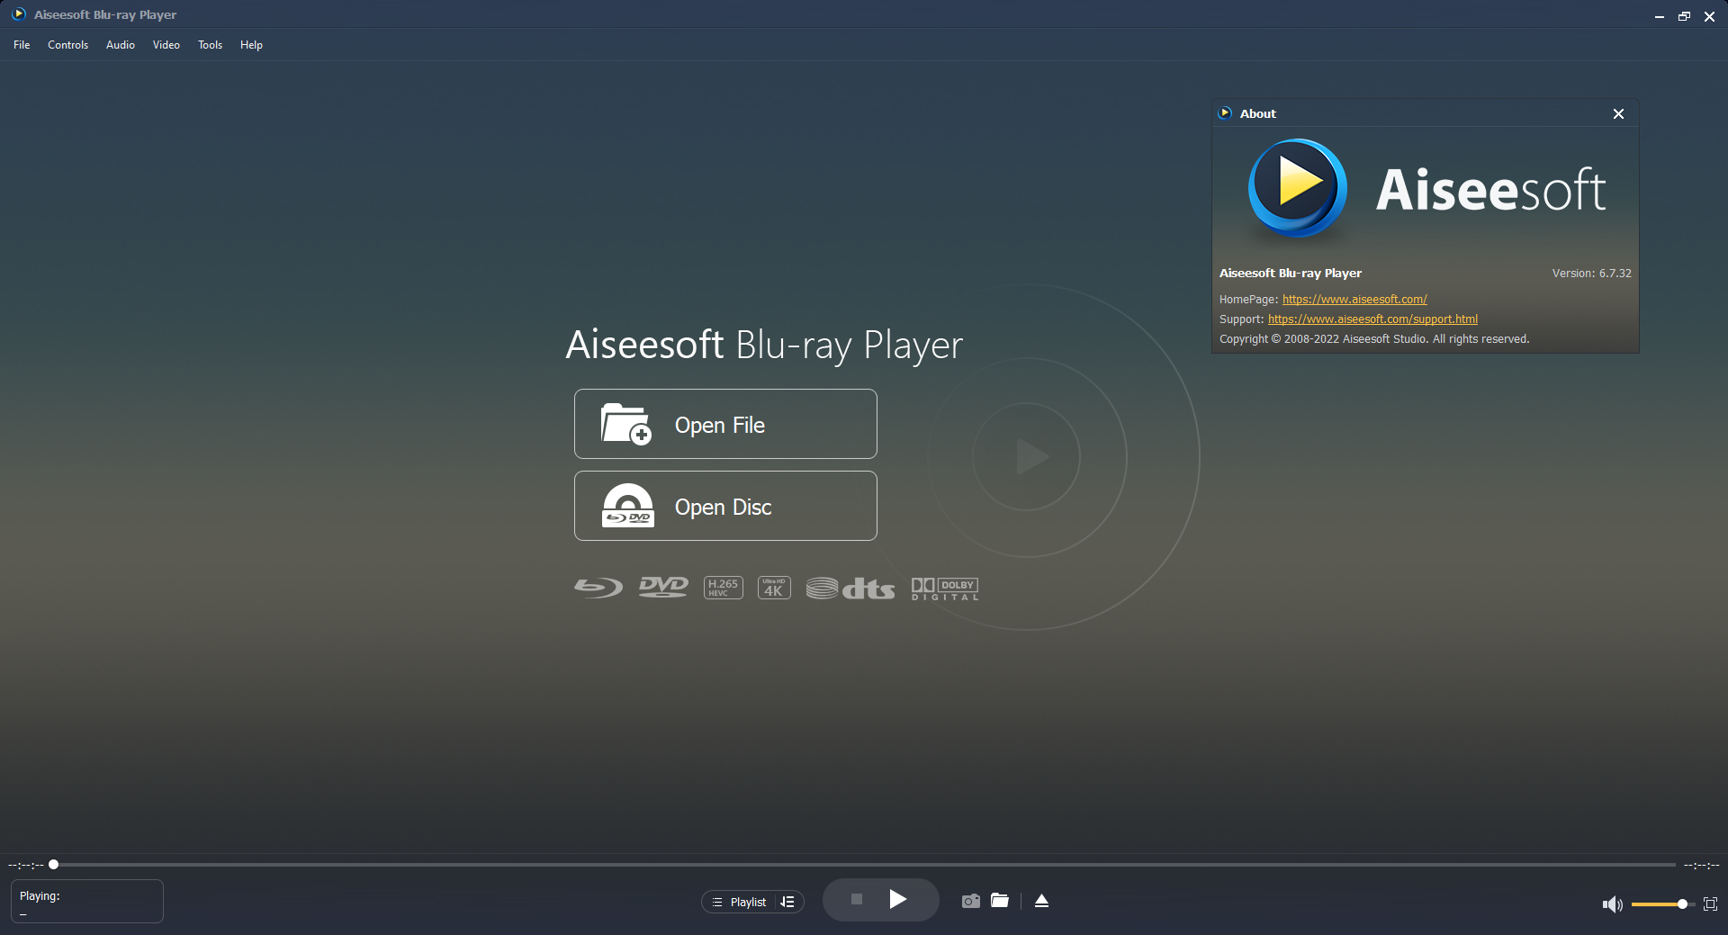
Task: Click the large play logo in About
Action: (1297, 188)
